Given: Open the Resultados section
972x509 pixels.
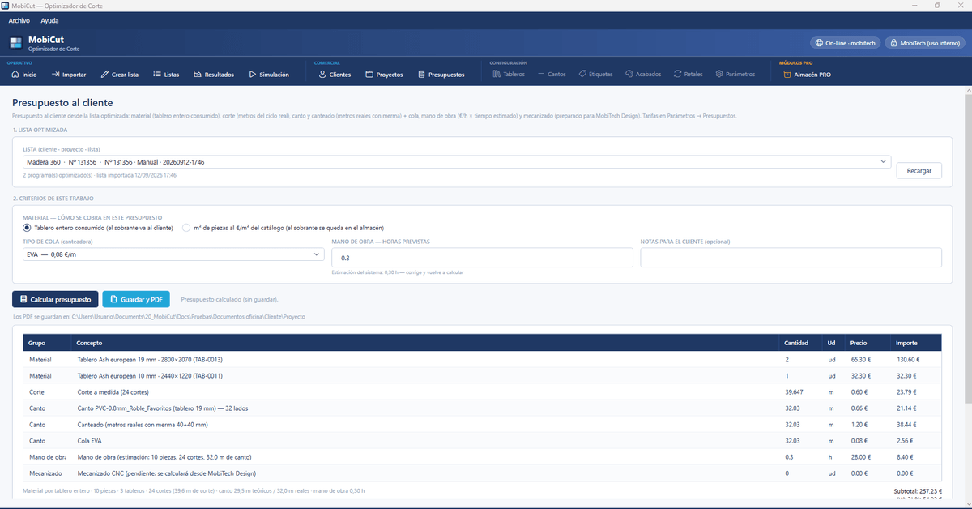Looking at the screenshot, I should (214, 74).
